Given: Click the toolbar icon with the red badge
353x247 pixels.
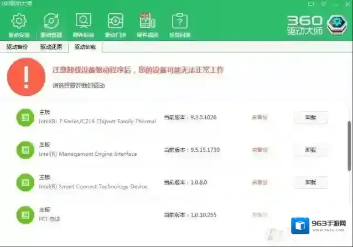Looking at the screenshot, I should tap(148, 22).
